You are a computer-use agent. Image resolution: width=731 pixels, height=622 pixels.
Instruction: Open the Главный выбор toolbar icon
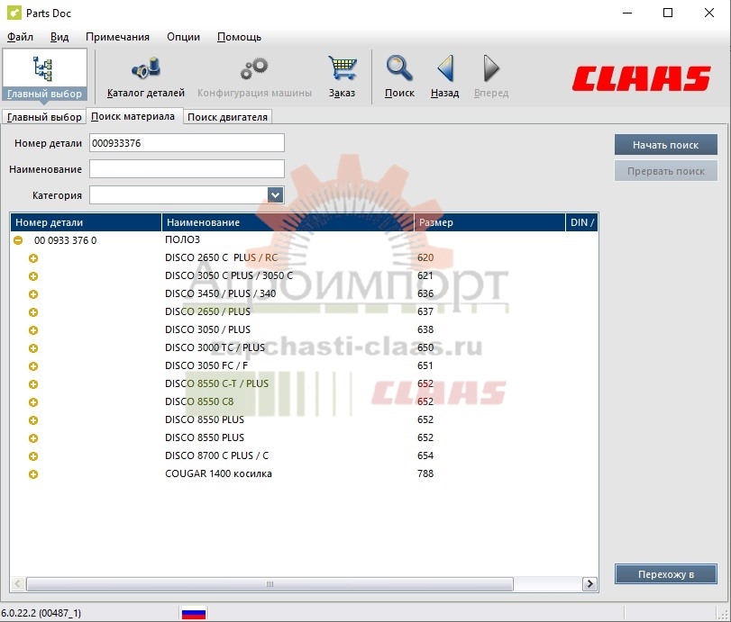(44, 76)
